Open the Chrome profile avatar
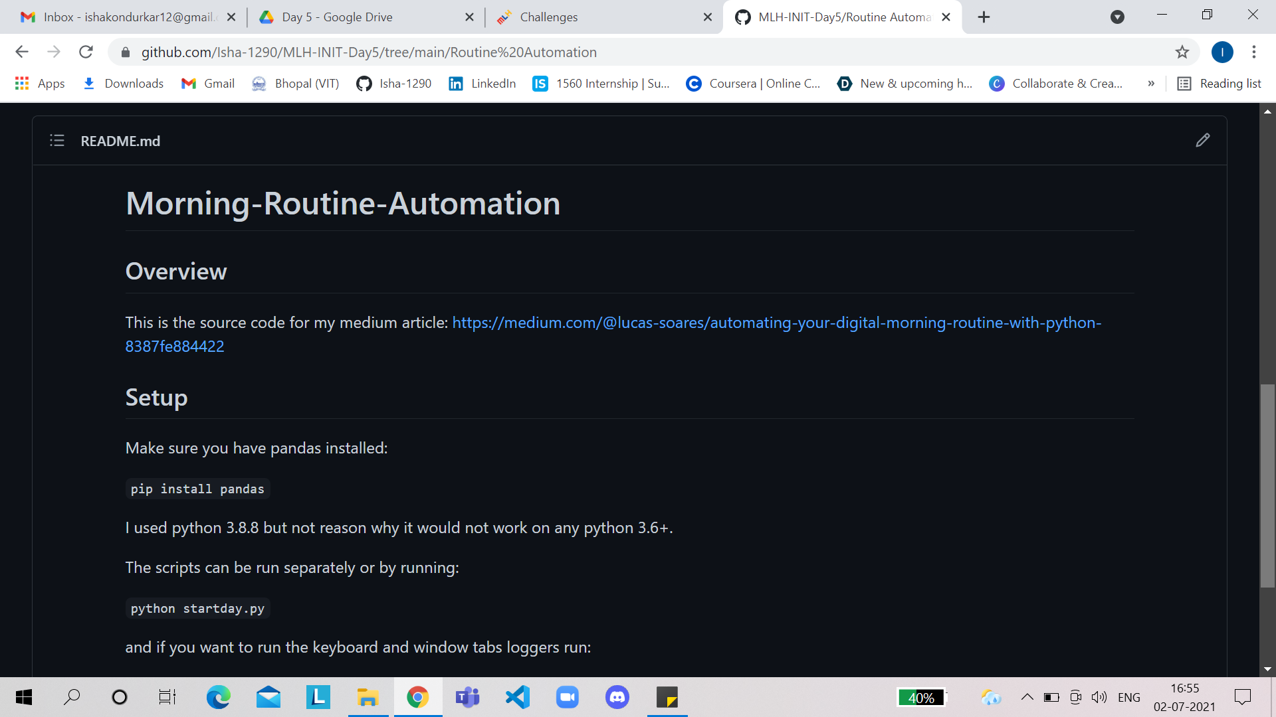The height and width of the screenshot is (717, 1276). pyautogui.click(x=1222, y=52)
